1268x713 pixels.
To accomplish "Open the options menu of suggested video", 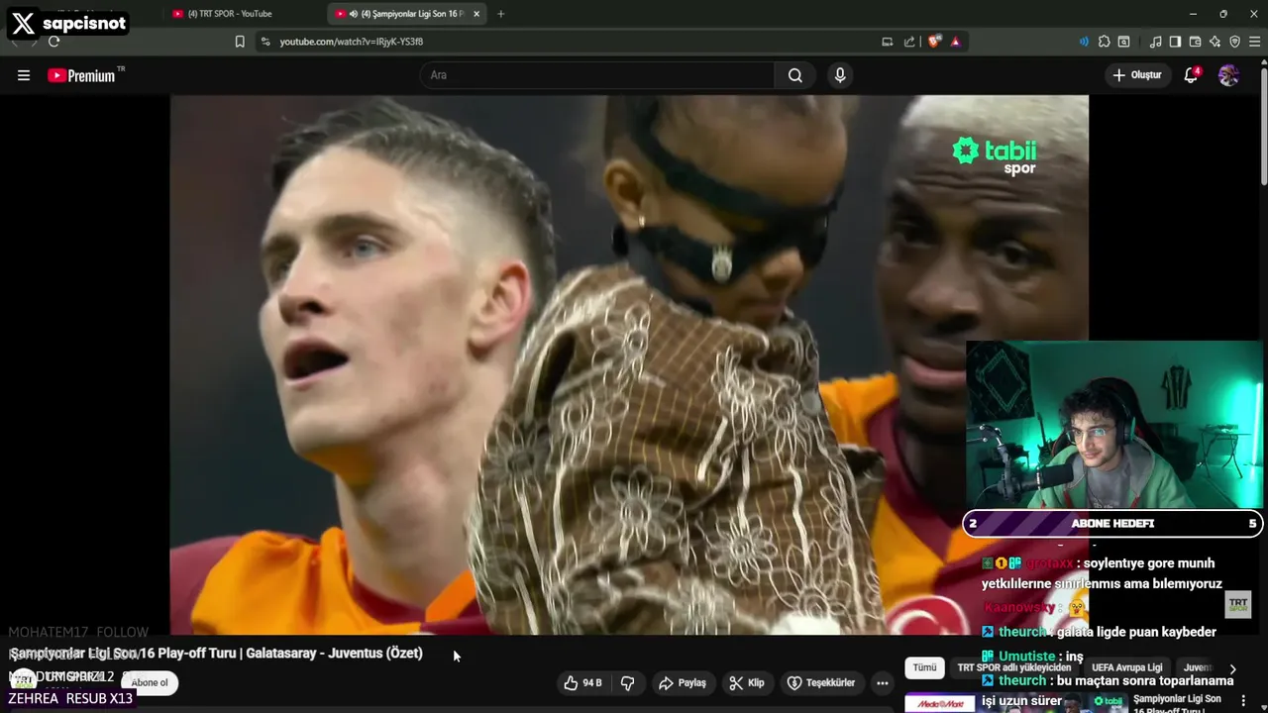I will [1243, 701].
